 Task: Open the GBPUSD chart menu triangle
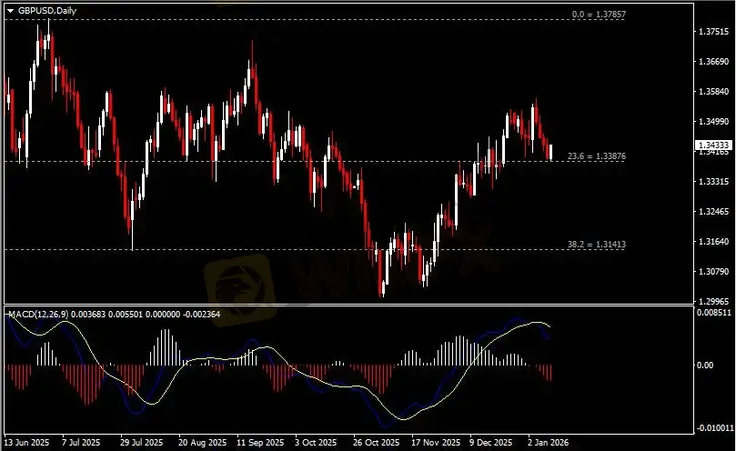pyautogui.click(x=10, y=11)
